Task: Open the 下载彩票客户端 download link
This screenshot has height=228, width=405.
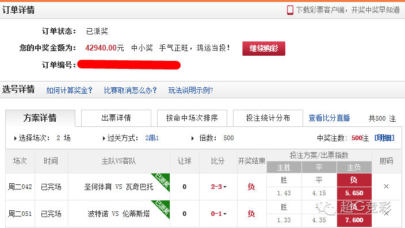Action: (x=347, y=10)
